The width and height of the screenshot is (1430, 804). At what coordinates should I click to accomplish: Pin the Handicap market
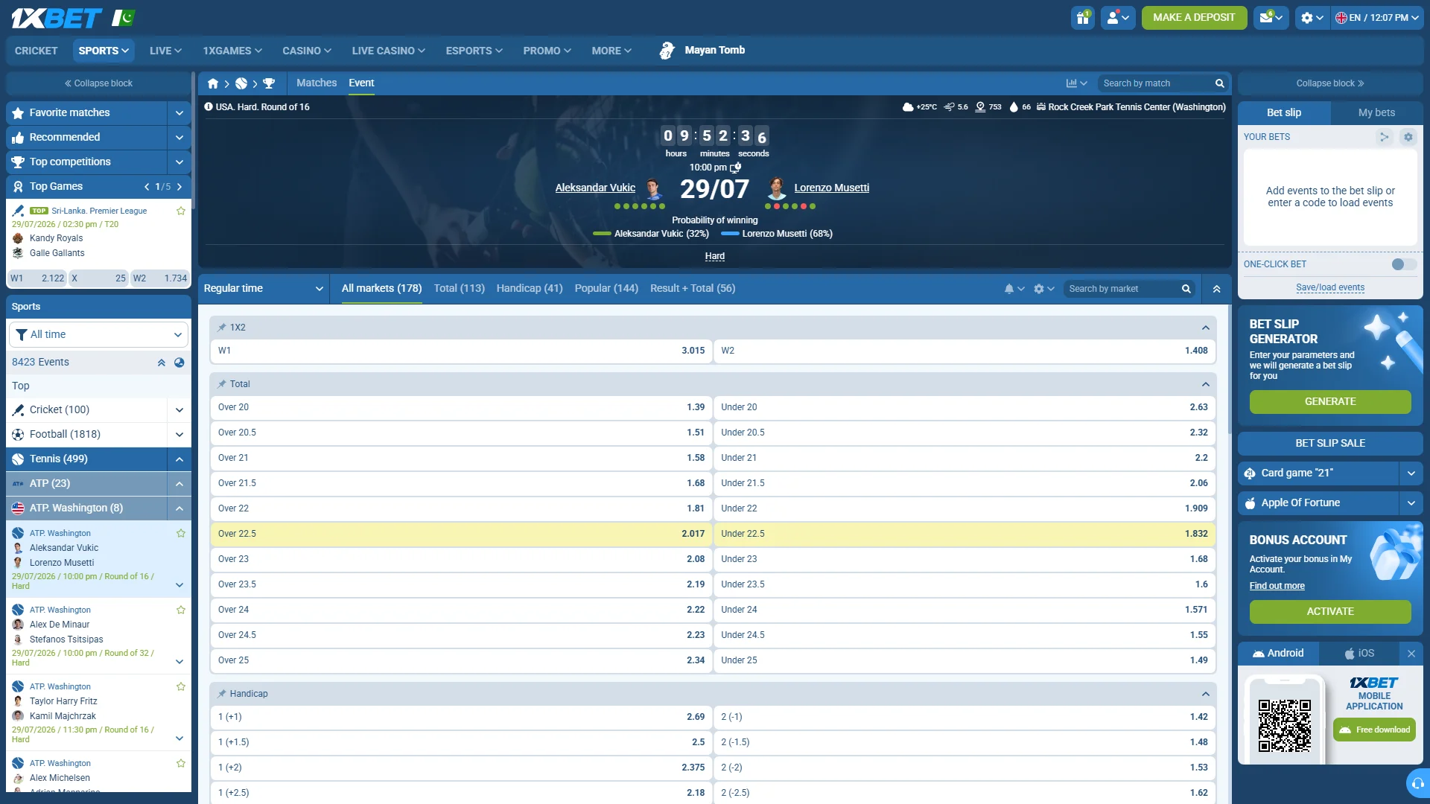point(222,694)
